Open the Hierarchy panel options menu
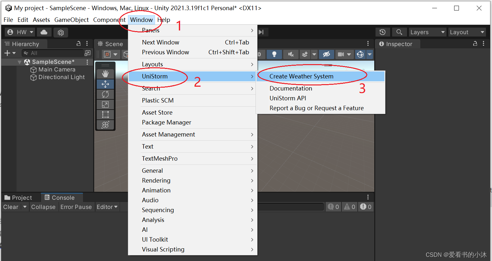Screen dimensions: 492x261 pos(87,43)
